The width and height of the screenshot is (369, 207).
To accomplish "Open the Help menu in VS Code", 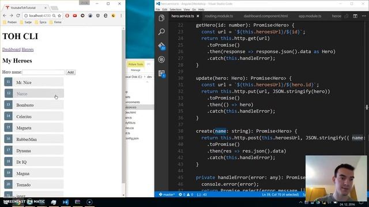I will point(201,9).
